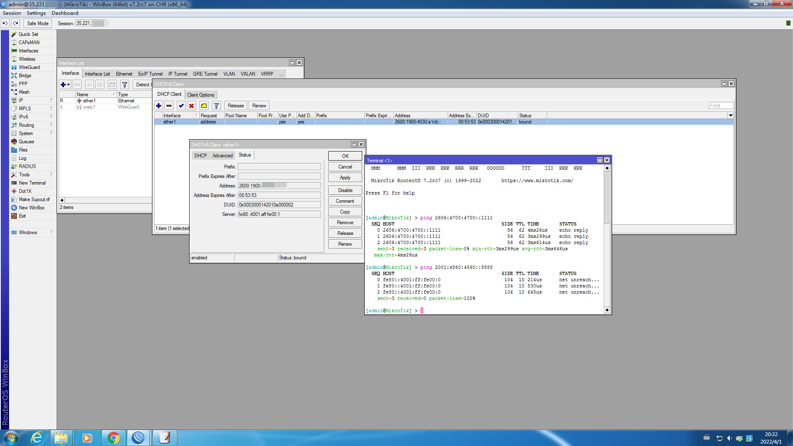Open Interfaces from sidebar

[28, 51]
